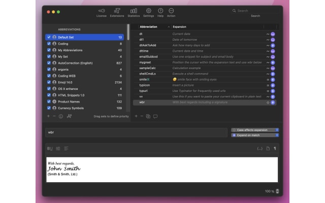Uncheck the AutoCorrection (English) checkbox
This screenshot has height=203, width=325.
[49, 63]
